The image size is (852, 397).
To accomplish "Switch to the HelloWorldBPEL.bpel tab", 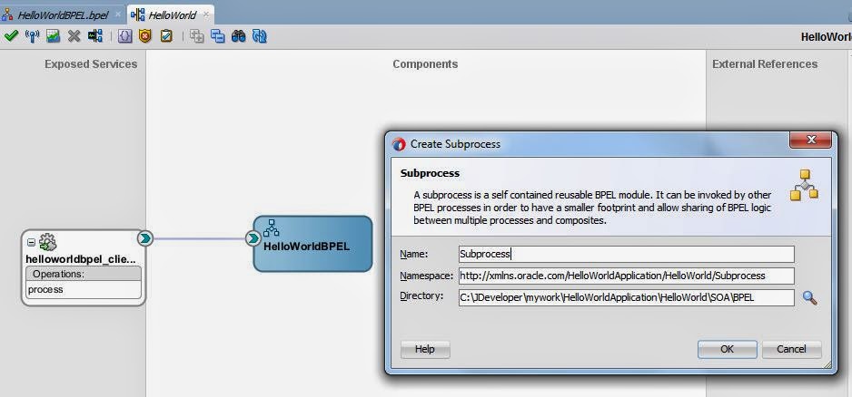I will tap(63, 15).
